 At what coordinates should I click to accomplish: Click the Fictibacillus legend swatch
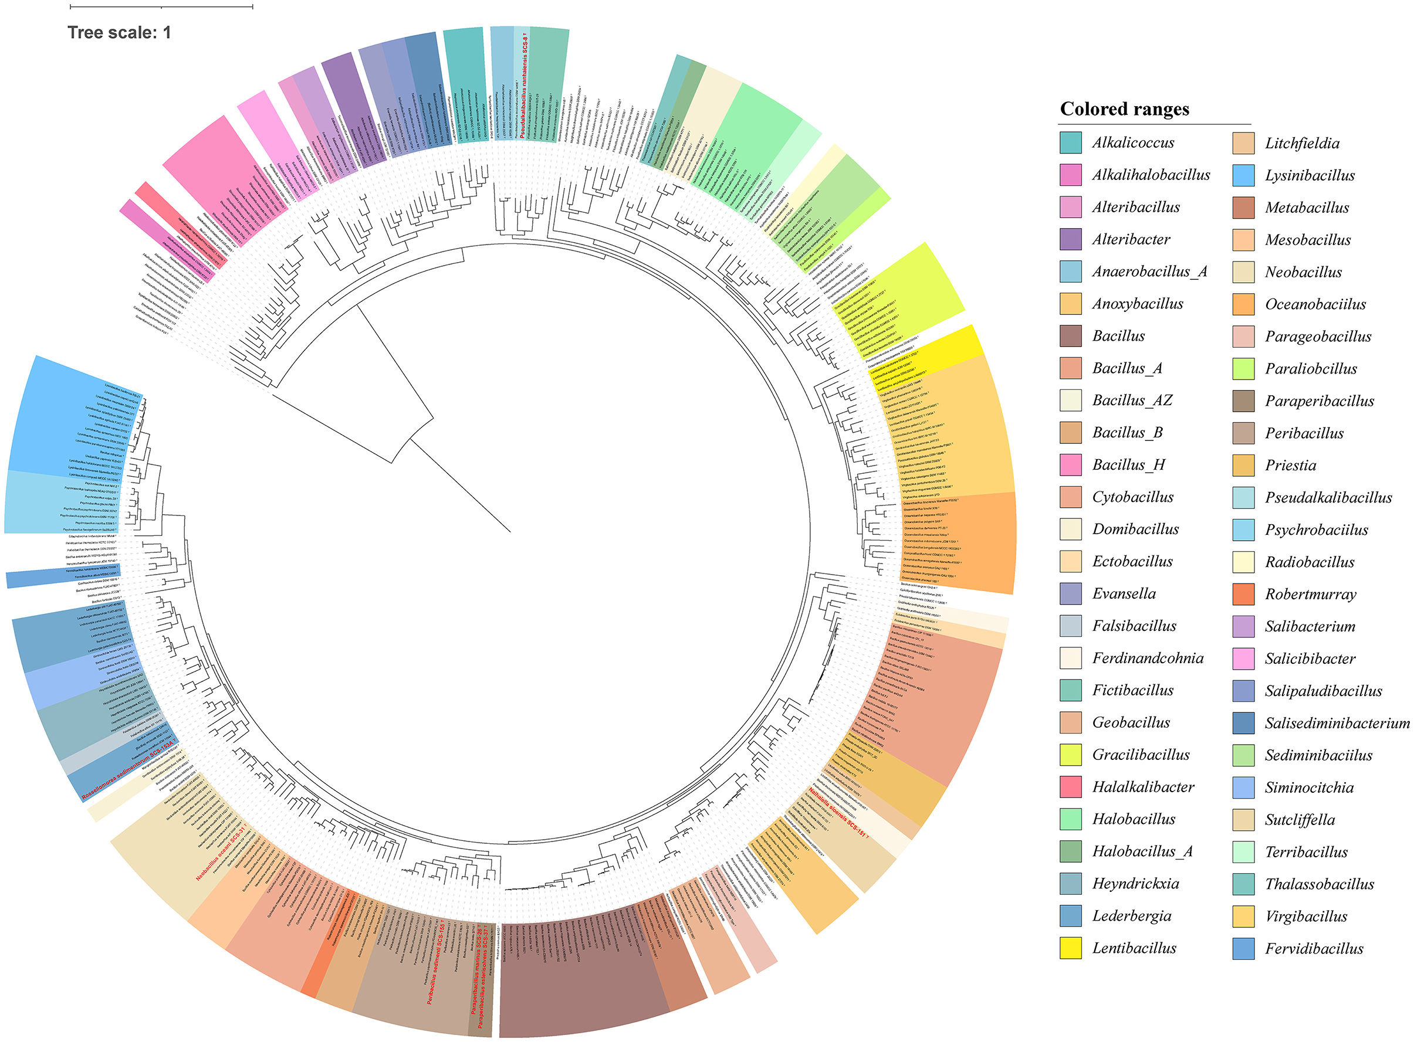pos(1070,690)
